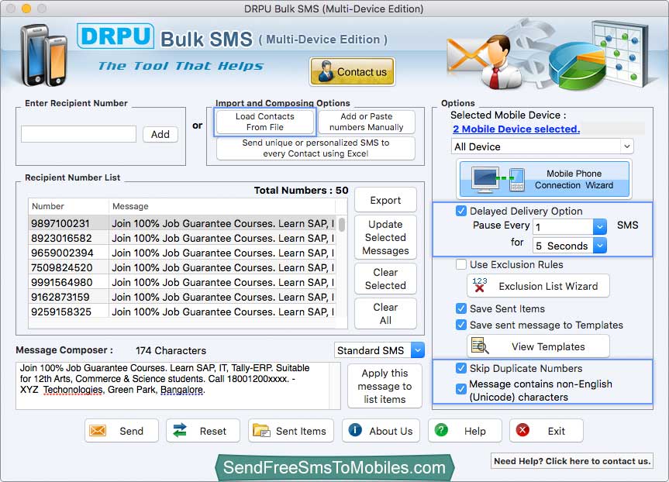669x482 pixels.
Task: Click the About Us button label
Action: tap(391, 431)
